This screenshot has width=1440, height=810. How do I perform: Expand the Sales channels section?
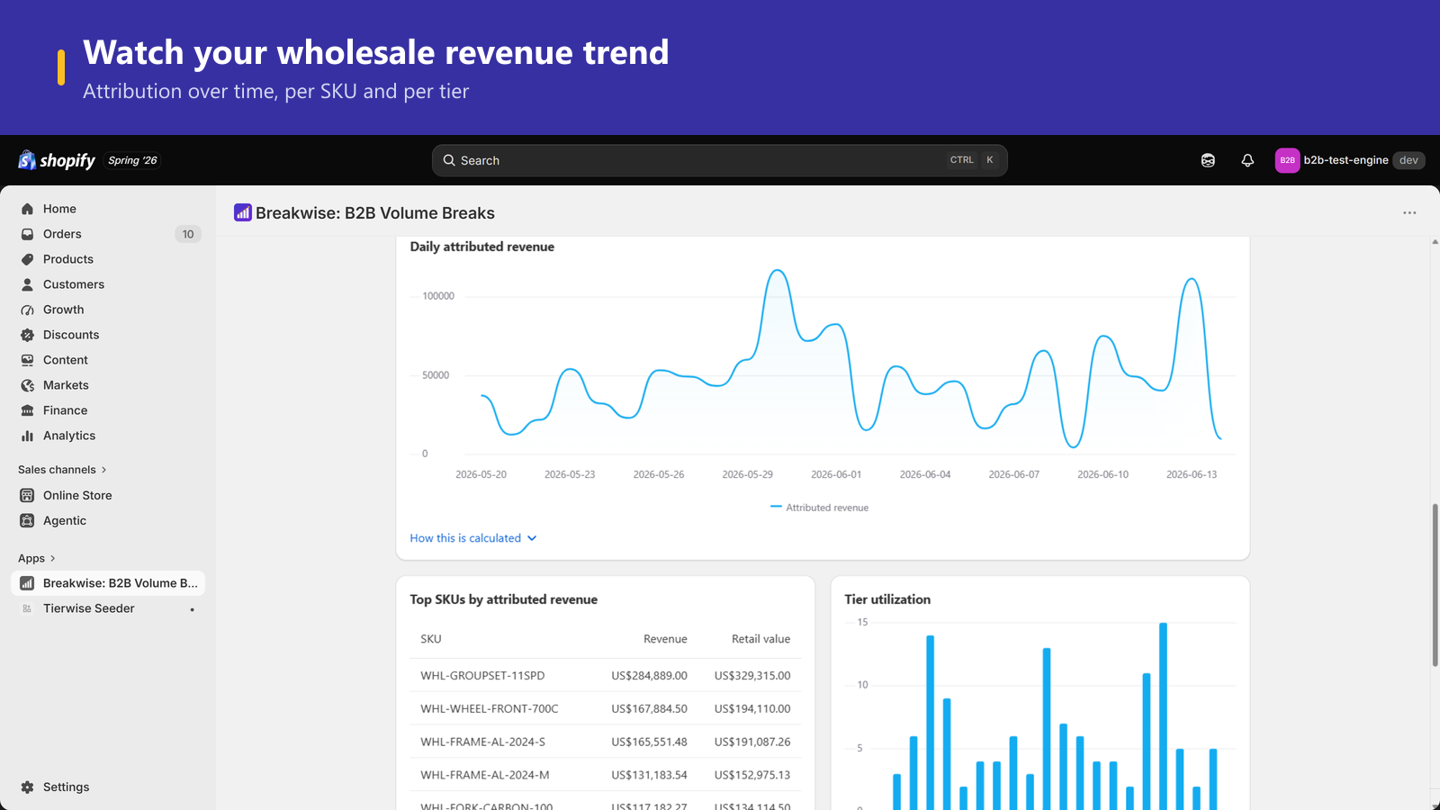(x=62, y=470)
